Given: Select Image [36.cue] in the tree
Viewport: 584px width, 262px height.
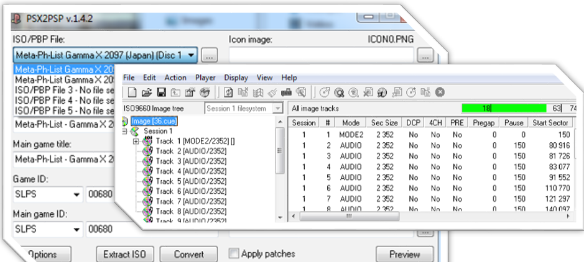Looking at the screenshot, I should pos(154,121).
